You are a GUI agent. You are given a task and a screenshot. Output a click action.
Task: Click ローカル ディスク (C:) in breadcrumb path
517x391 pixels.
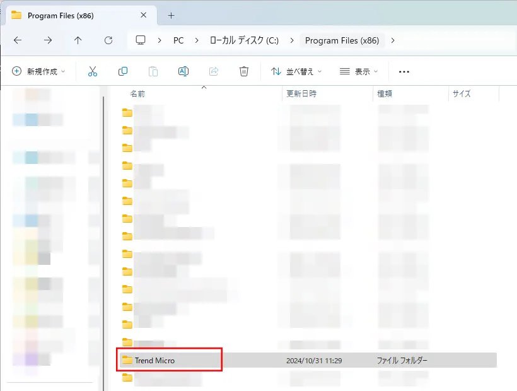[x=244, y=40]
